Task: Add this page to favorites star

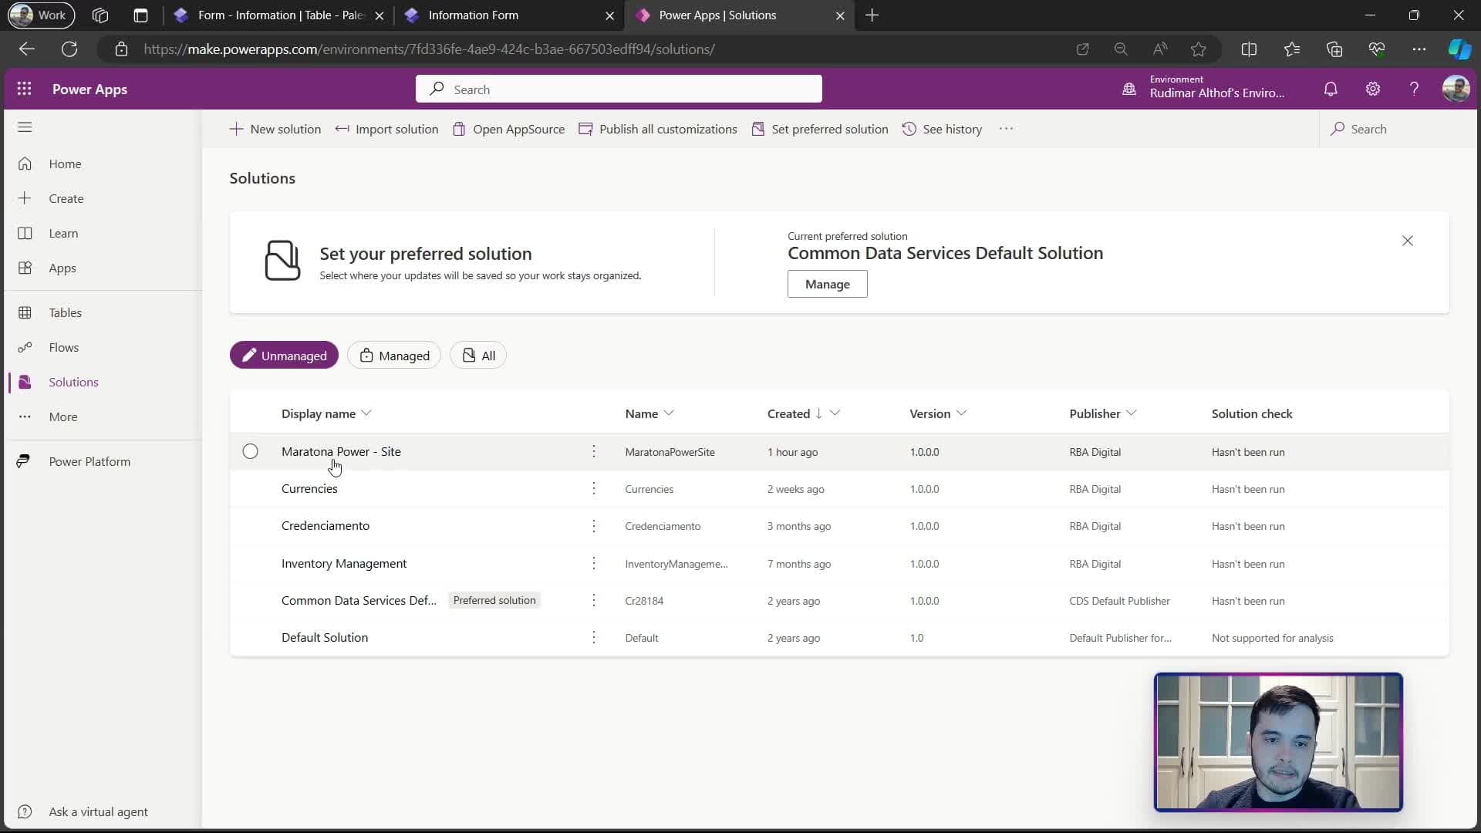Action: (1198, 49)
